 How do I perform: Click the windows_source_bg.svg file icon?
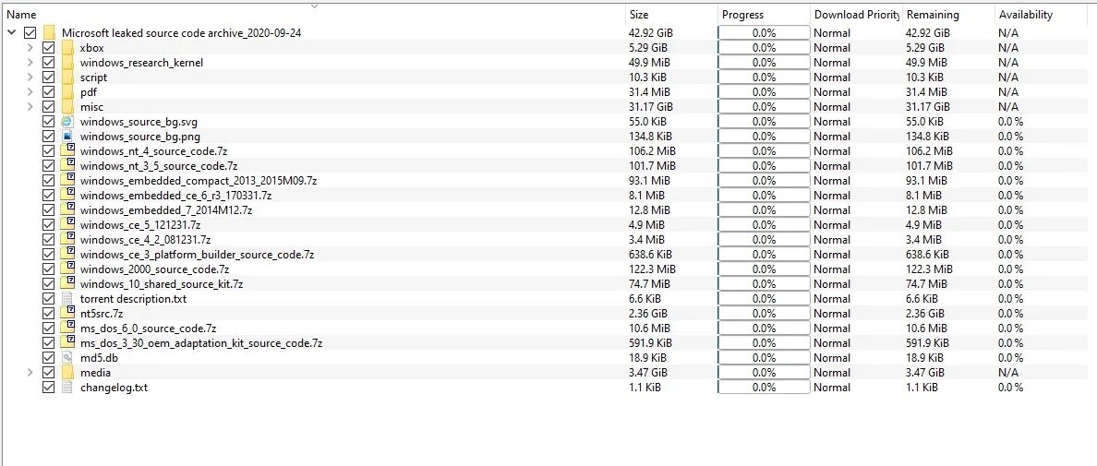[x=67, y=122]
